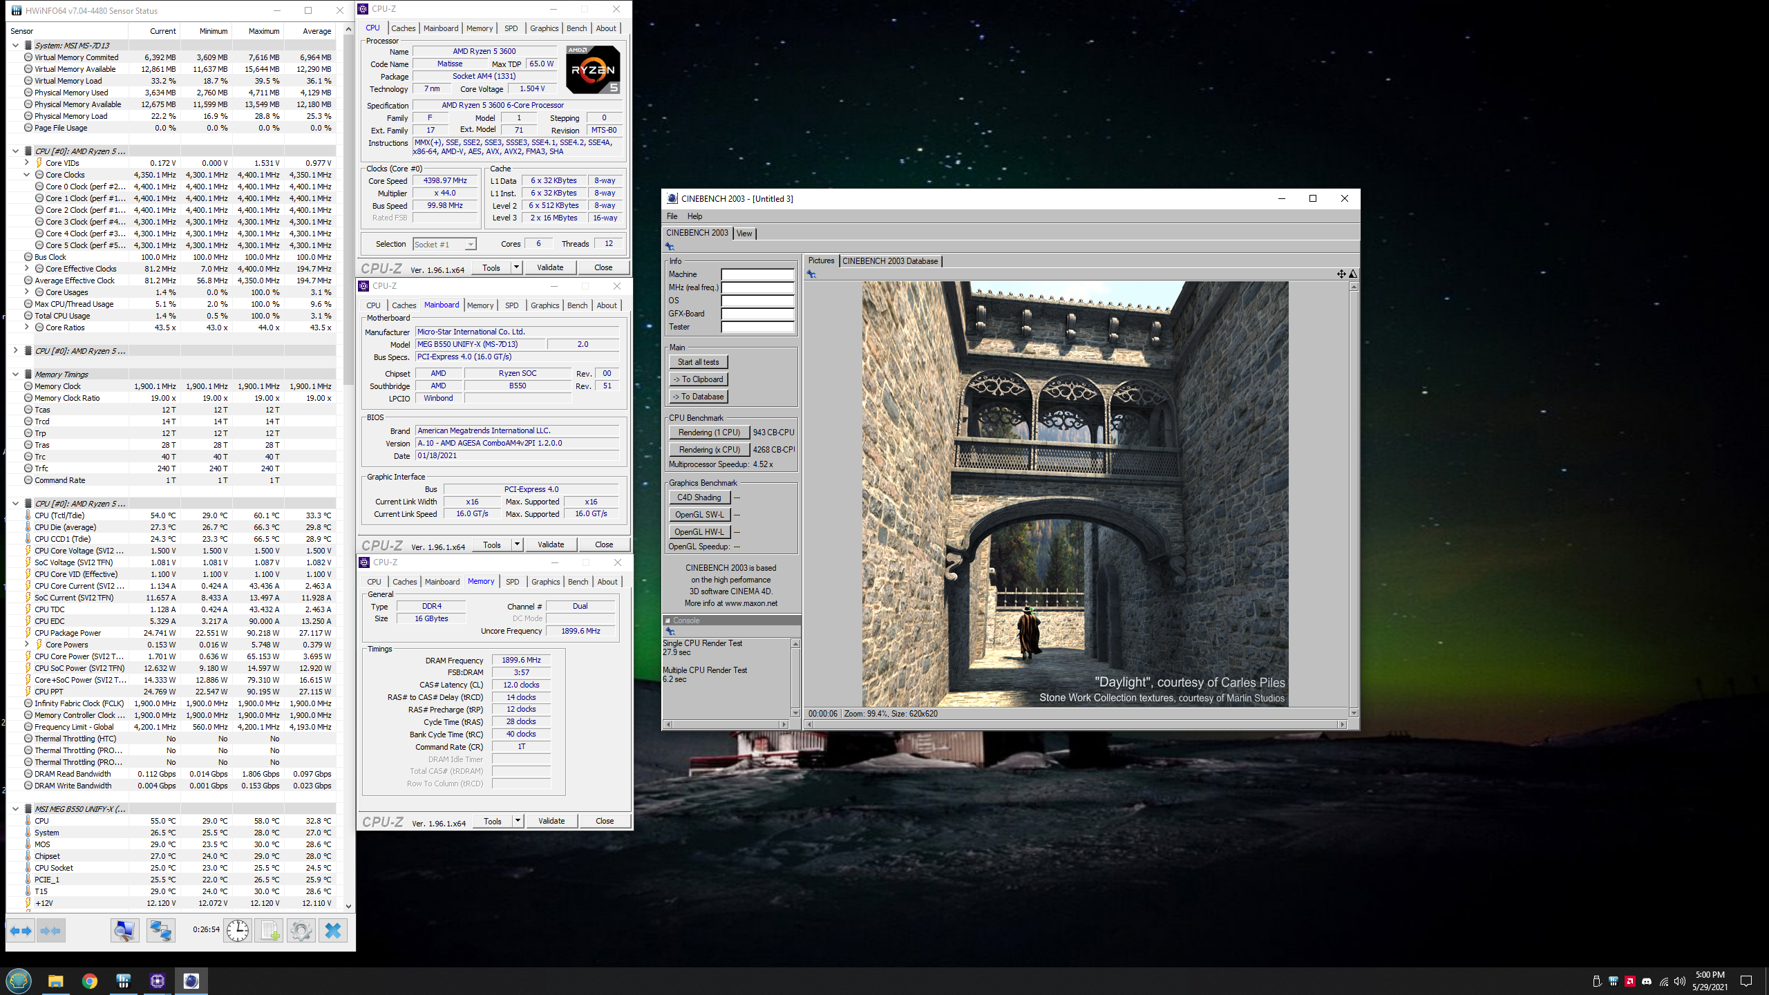Click Start all tests button
The image size is (1769, 995).
(698, 362)
